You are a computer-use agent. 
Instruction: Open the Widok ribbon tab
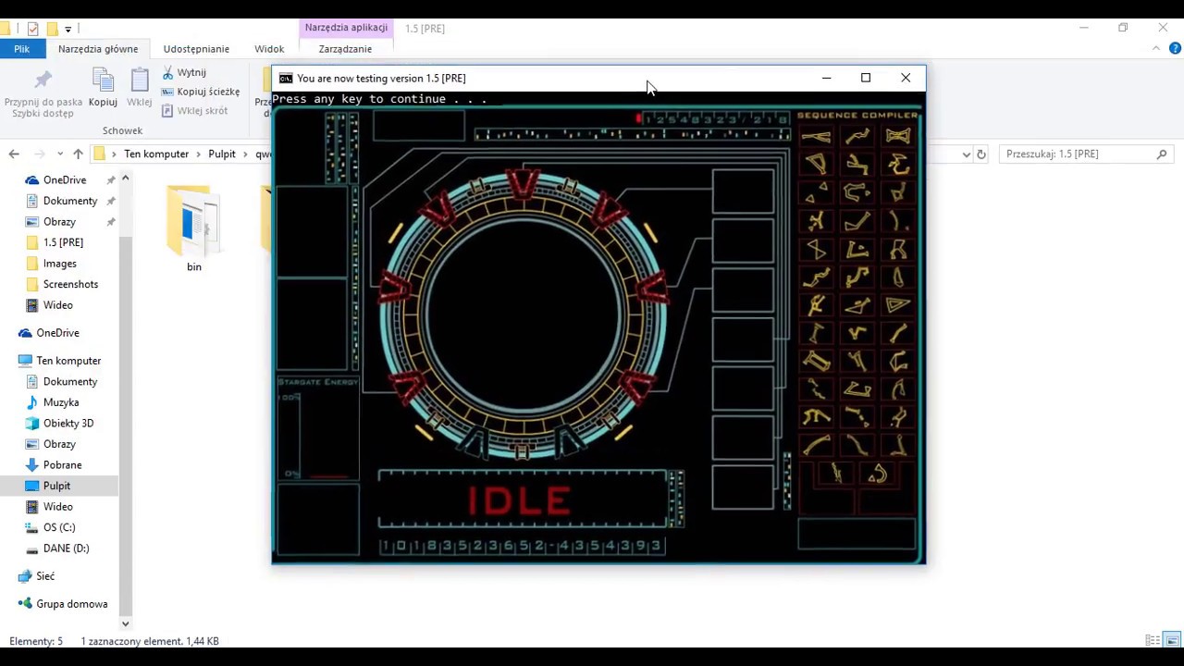click(269, 49)
